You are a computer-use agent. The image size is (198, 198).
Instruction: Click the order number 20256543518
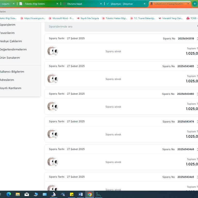tap(186, 38)
